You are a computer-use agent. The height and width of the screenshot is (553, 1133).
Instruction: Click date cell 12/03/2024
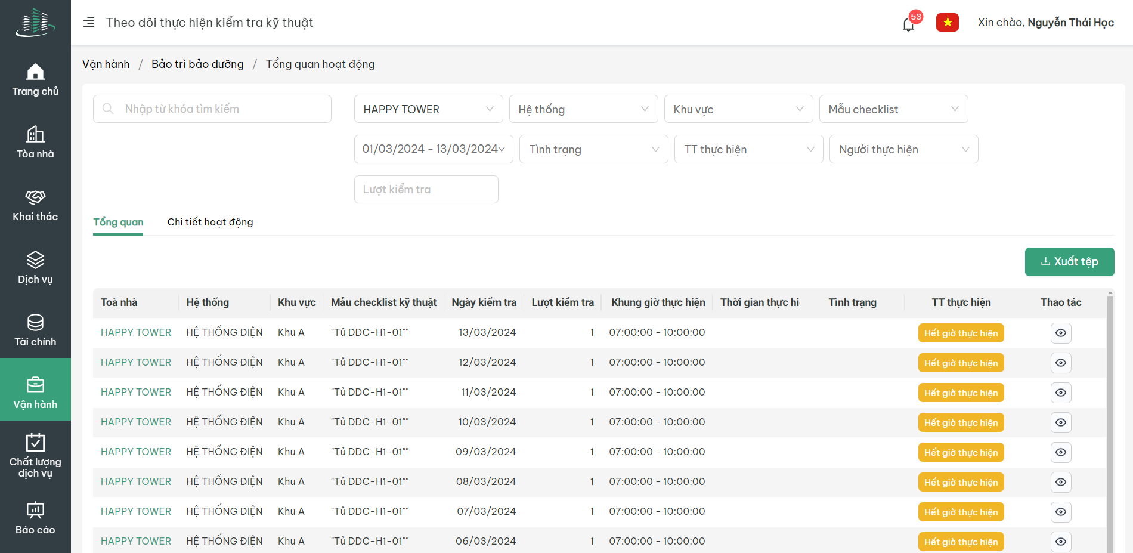click(x=487, y=362)
